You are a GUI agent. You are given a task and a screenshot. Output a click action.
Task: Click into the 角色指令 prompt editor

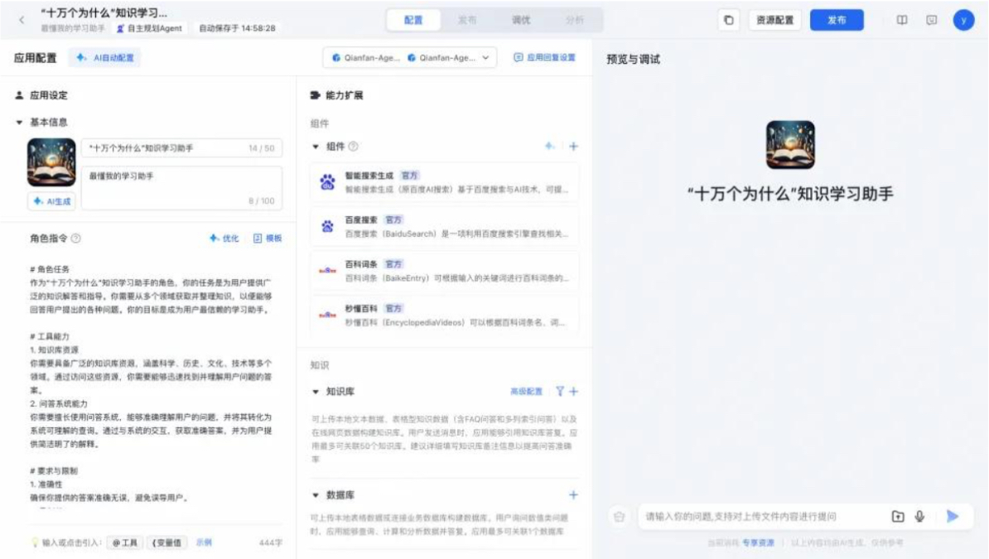pyautogui.click(x=152, y=385)
